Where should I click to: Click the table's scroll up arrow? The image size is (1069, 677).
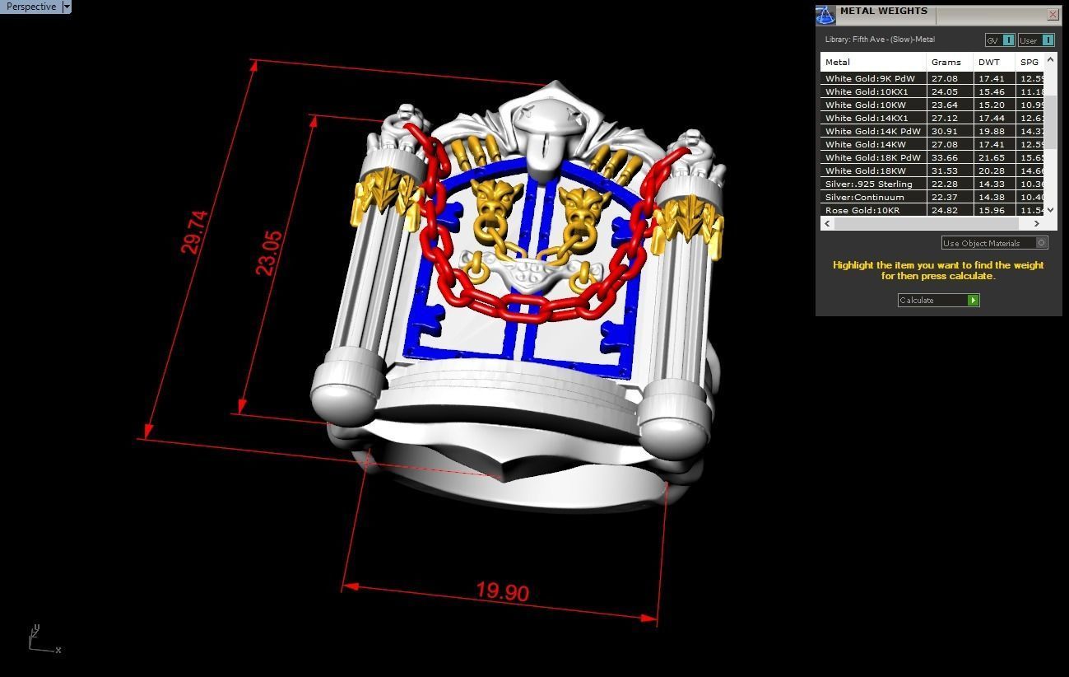coord(1050,59)
